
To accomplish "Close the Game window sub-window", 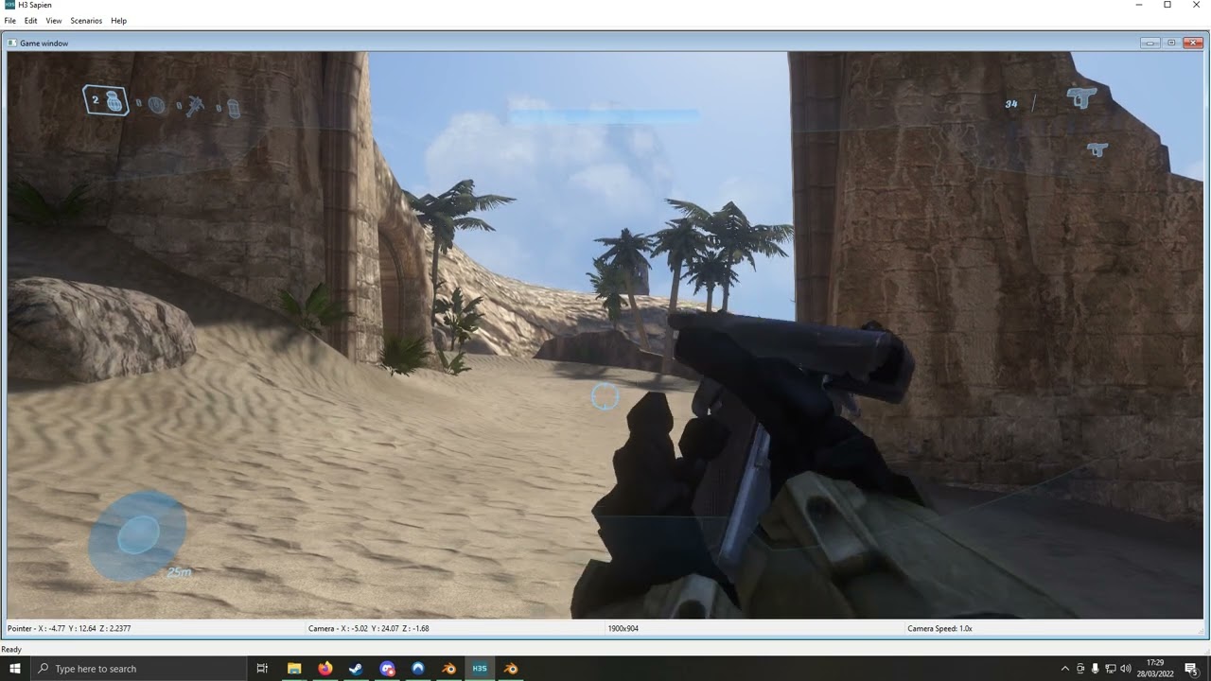I will 1192,43.
